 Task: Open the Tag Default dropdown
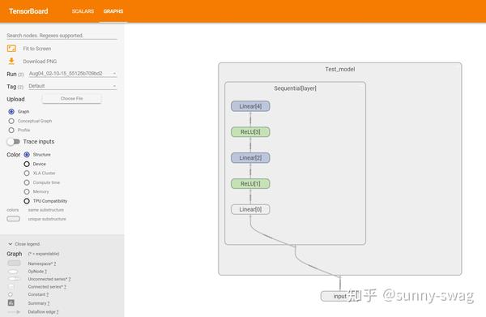73,86
